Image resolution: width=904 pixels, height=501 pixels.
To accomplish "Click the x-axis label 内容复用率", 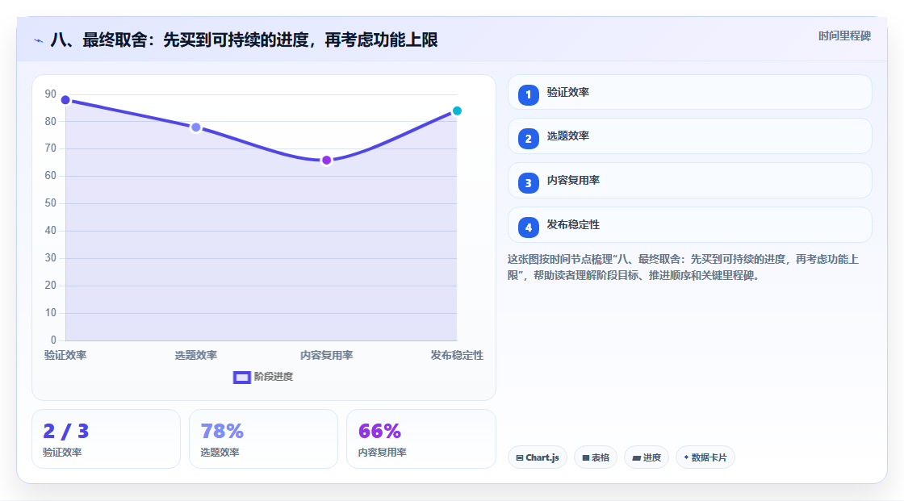I will click(326, 355).
